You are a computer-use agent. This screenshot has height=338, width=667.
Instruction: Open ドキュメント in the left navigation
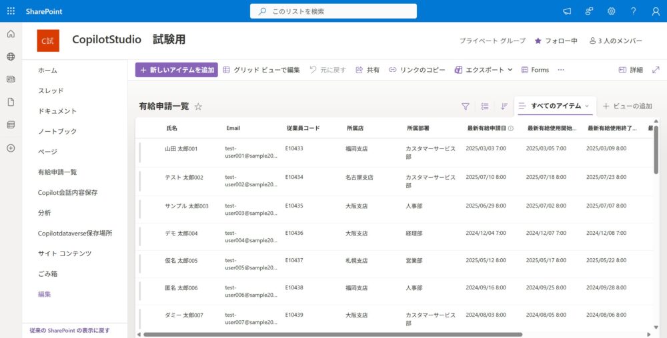coord(57,111)
